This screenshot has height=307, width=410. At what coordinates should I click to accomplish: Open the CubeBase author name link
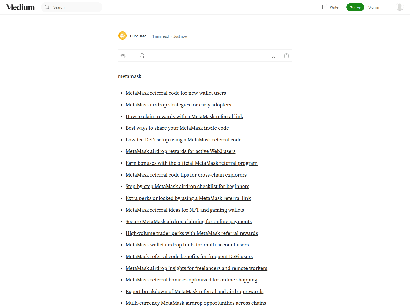tap(138, 36)
